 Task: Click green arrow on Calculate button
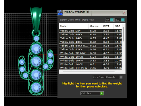point(102,93)
